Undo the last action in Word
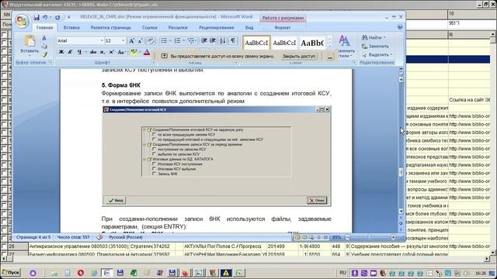497x279 pixels. 45,17
